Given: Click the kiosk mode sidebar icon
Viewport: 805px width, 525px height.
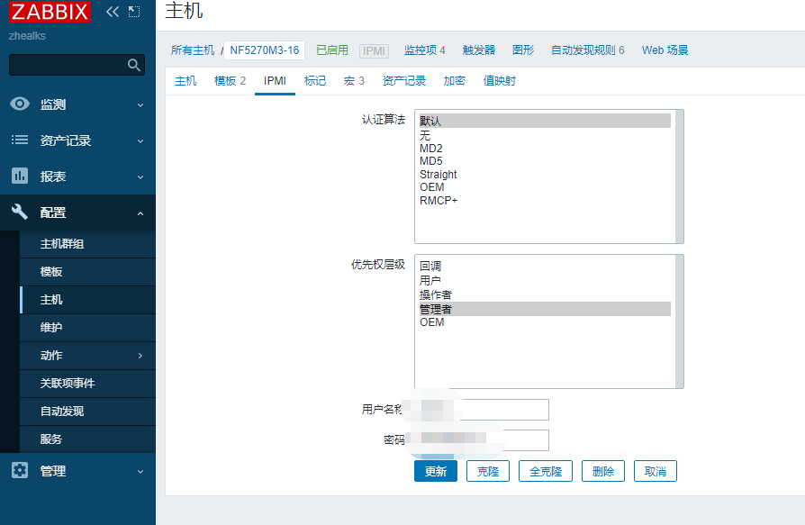Looking at the screenshot, I should (x=134, y=12).
